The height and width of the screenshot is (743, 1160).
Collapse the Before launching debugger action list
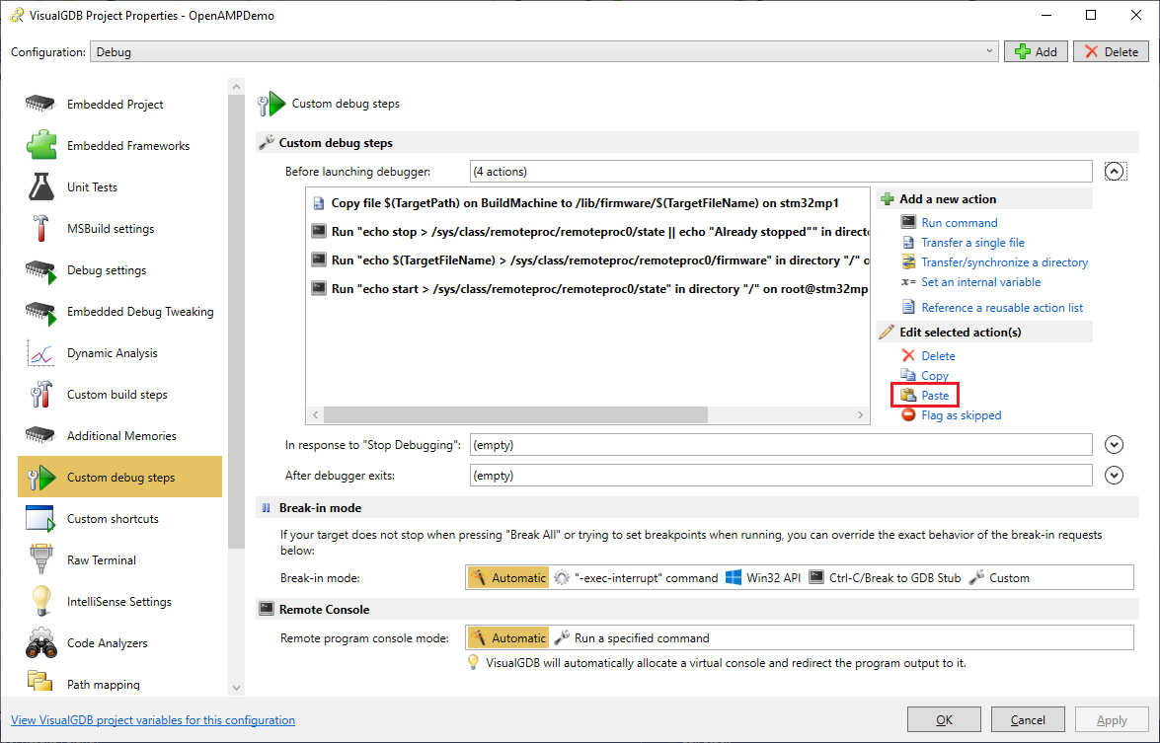tap(1115, 172)
